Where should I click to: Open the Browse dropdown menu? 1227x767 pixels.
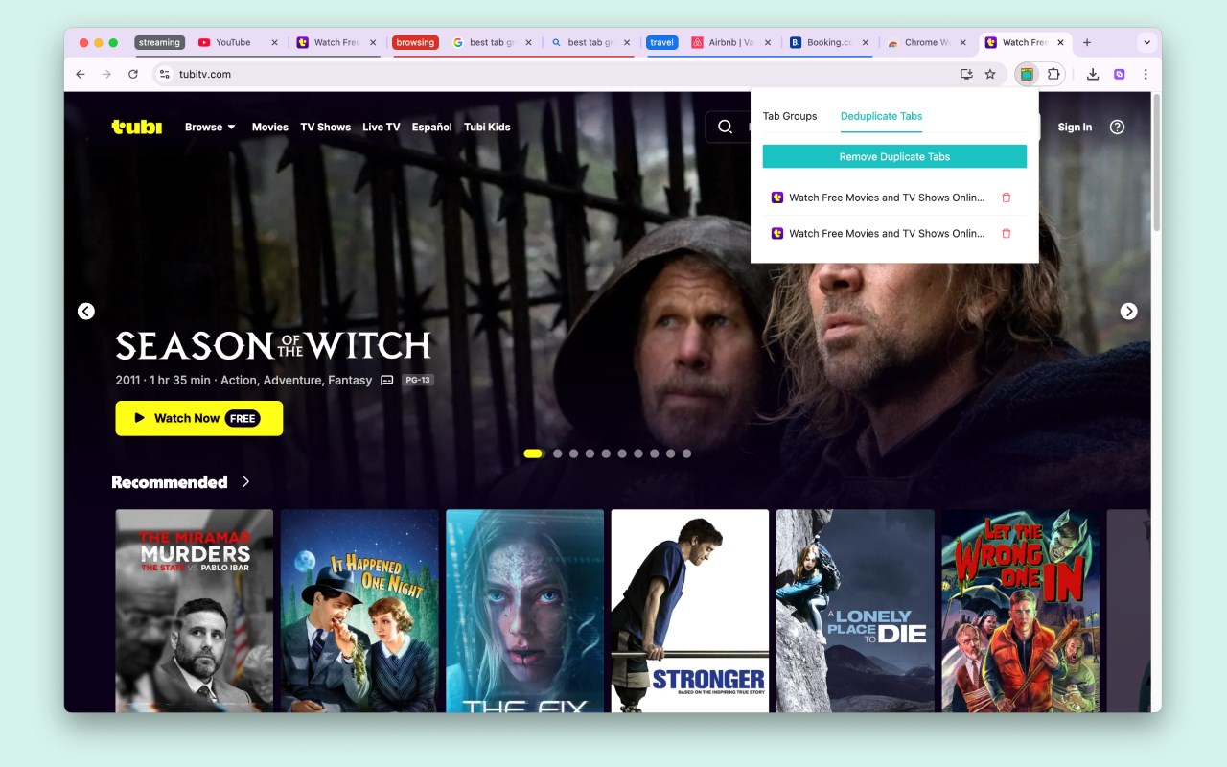coord(210,127)
